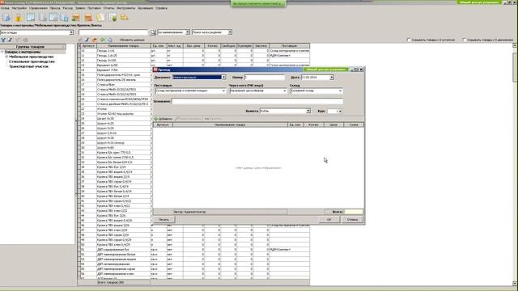Click the green plus Добавить icon in Приход dialog
The height and width of the screenshot is (291, 518).
[156, 119]
